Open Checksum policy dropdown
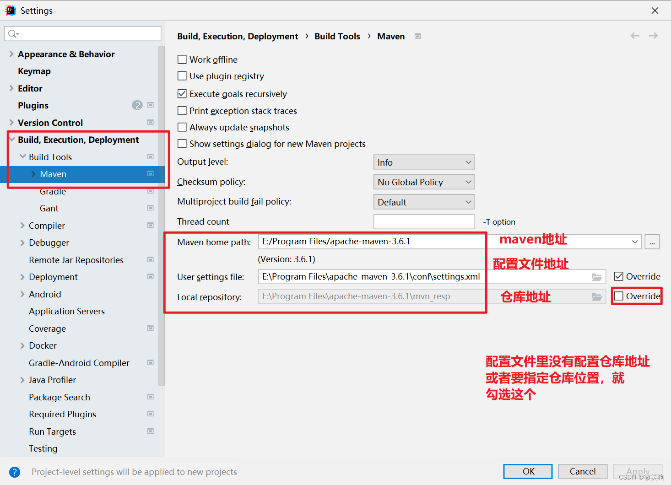 click(x=424, y=182)
